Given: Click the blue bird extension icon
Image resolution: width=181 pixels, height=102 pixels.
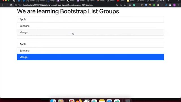Looking at the screenshot, I should pyautogui.click(x=166, y=5).
